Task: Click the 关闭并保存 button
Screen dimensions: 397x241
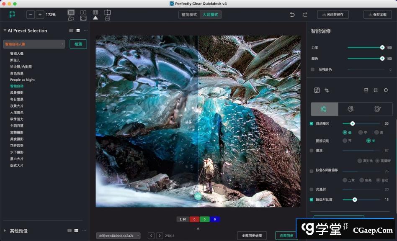Action: tap(333, 15)
